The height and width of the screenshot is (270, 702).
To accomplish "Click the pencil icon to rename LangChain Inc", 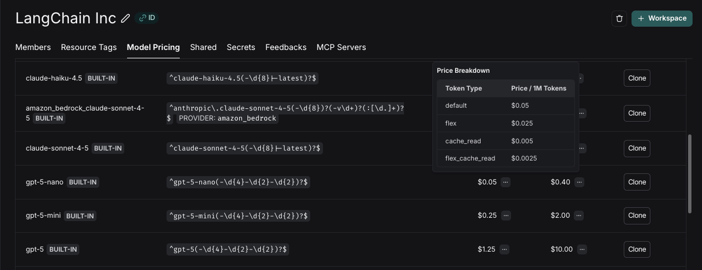I will point(125,18).
